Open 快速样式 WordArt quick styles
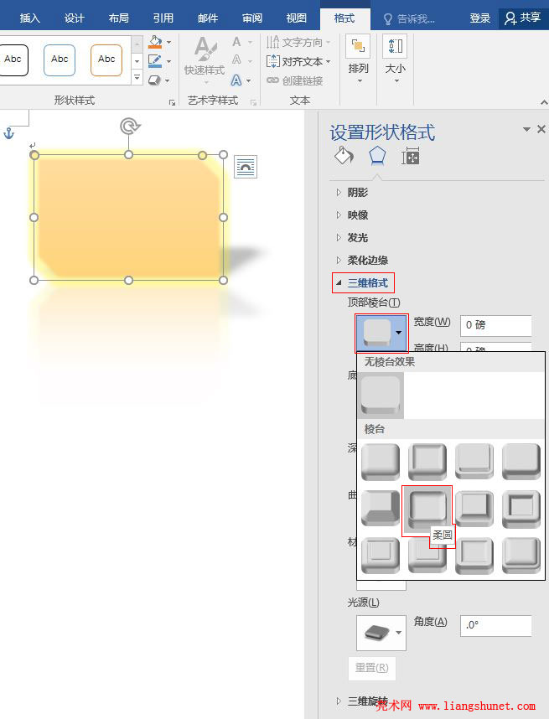This screenshot has height=719, width=549. [205, 59]
